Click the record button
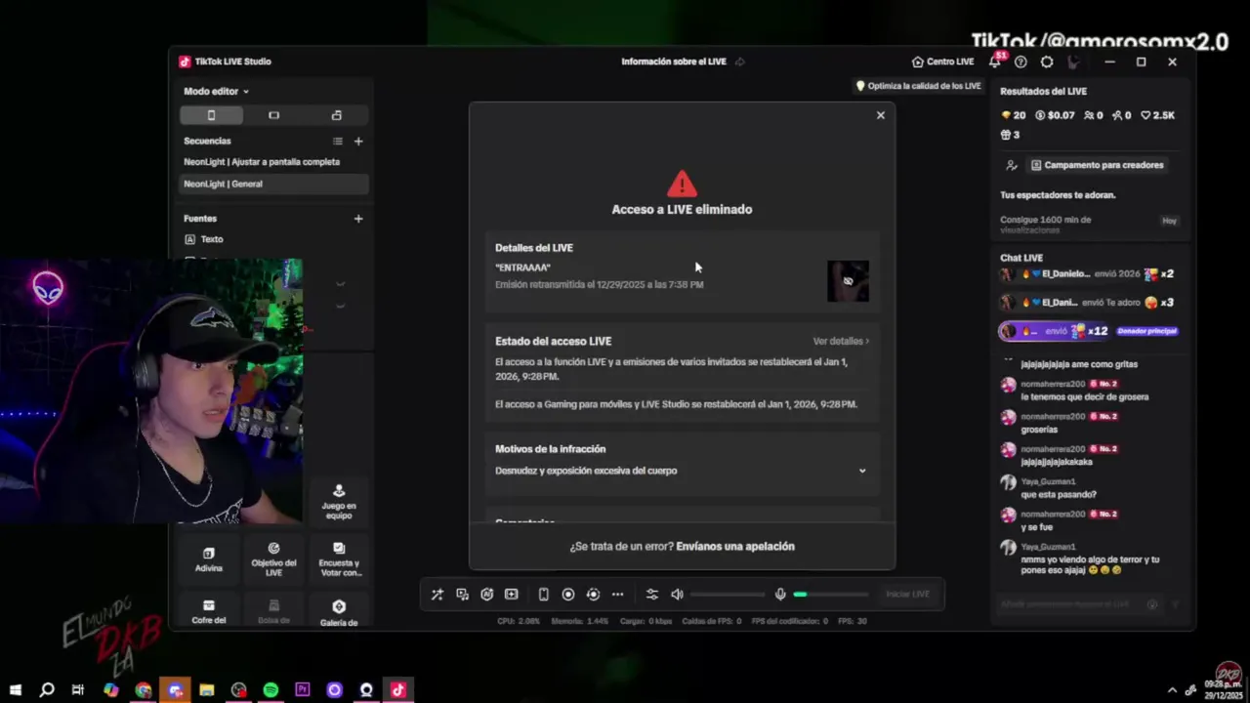This screenshot has width=1250, height=703. pos(568,594)
